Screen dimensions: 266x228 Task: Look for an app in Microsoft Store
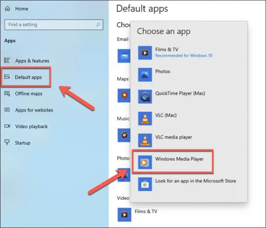196,181
